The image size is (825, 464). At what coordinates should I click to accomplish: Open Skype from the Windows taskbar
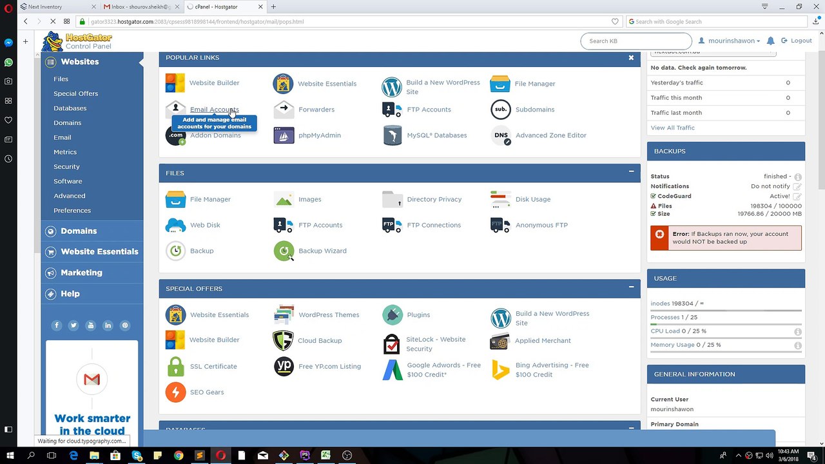tap(137, 456)
